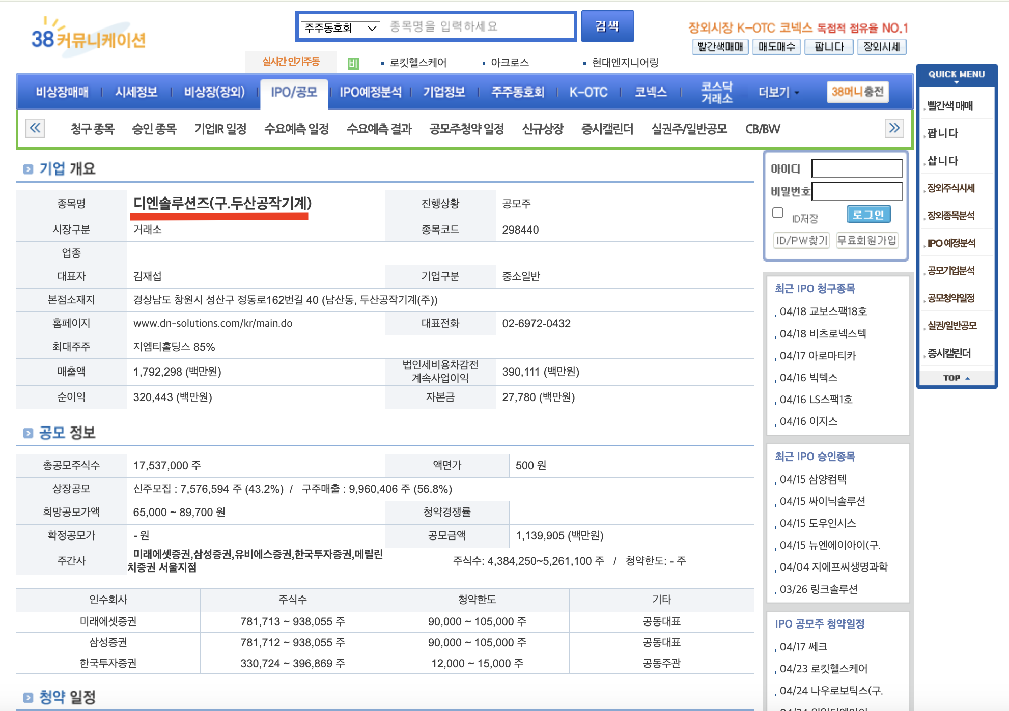This screenshot has height=711, width=1009.
Task: Open the 04/18 비츠로넥스텍 link
Action: pos(823,334)
